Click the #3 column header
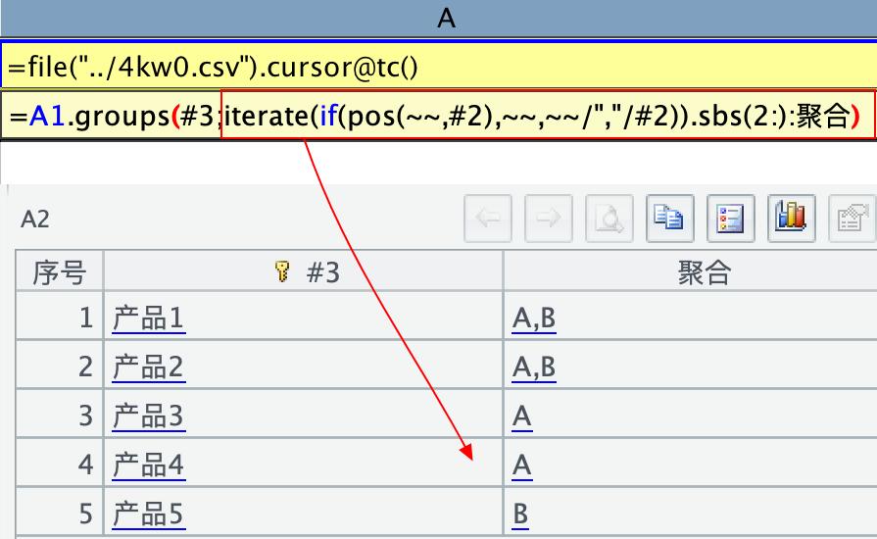Viewport: 877px width, 539px height. (303, 271)
